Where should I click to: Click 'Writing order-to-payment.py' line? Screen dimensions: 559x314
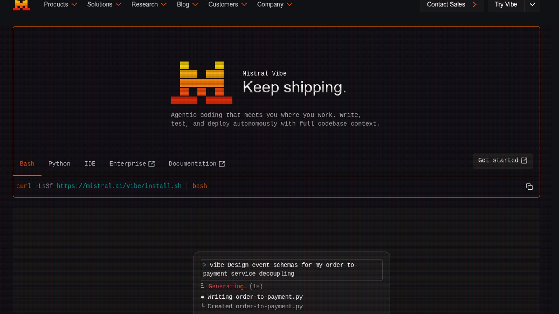click(255, 297)
